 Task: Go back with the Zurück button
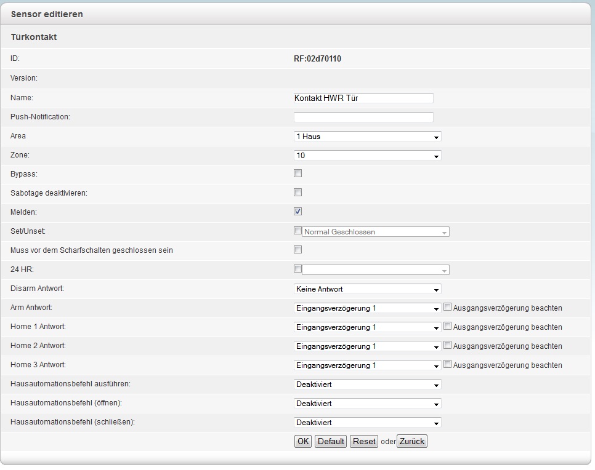(412, 442)
